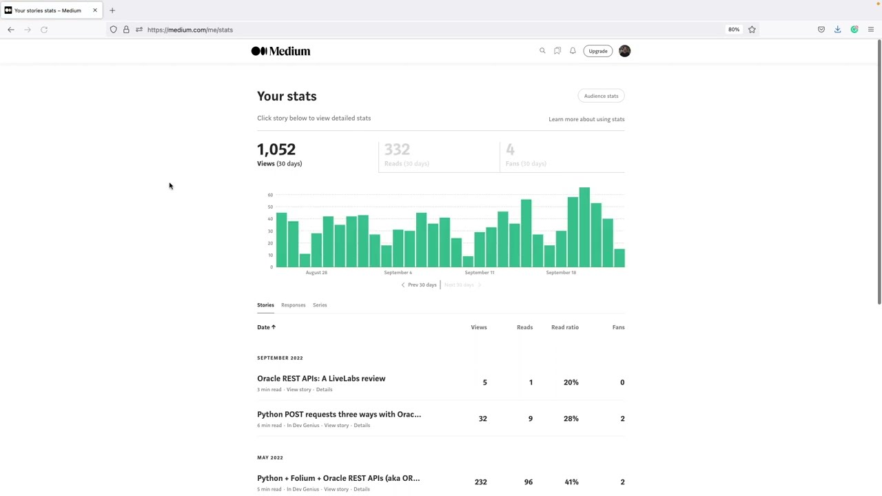The width and height of the screenshot is (882, 496).
Task: Click Details under Python POST requests
Action: click(x=362, y=426)
